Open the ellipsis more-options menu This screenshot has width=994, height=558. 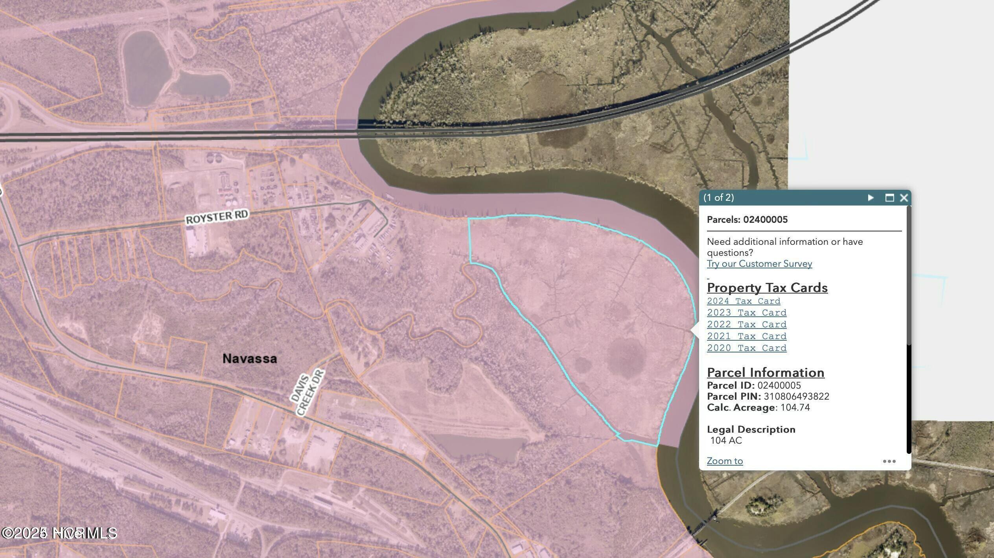tap(889, 461)
